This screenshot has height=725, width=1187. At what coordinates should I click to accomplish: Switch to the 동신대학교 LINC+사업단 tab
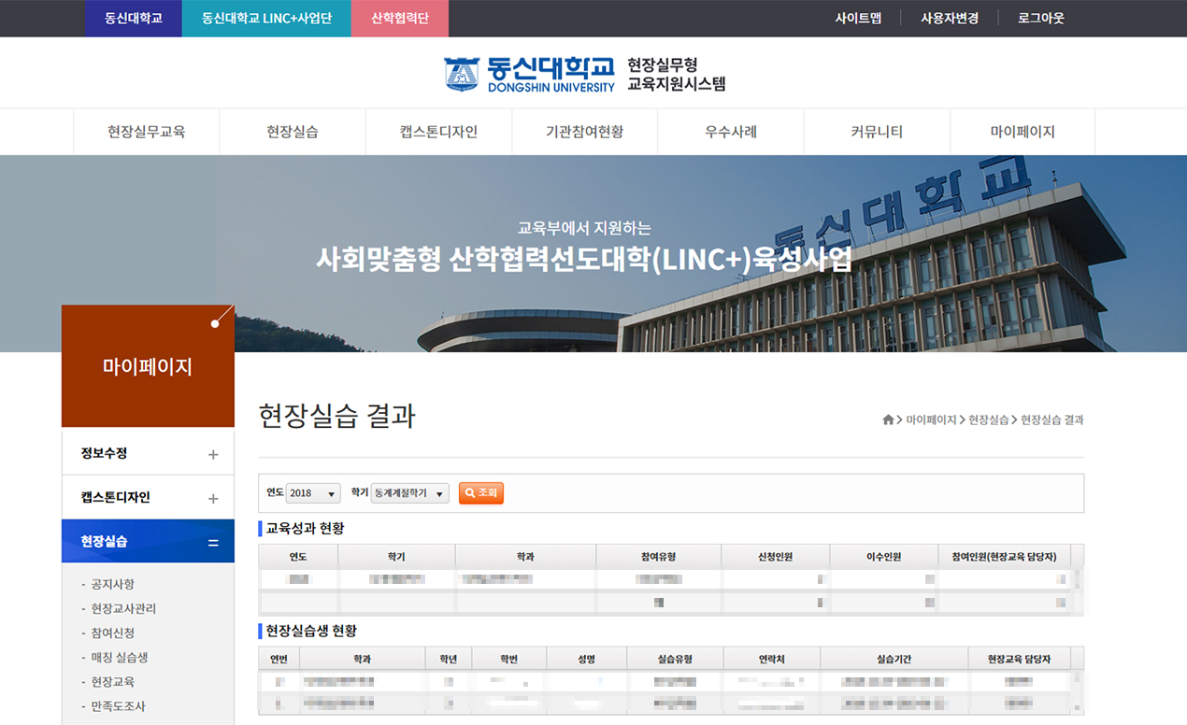point(266,18)
